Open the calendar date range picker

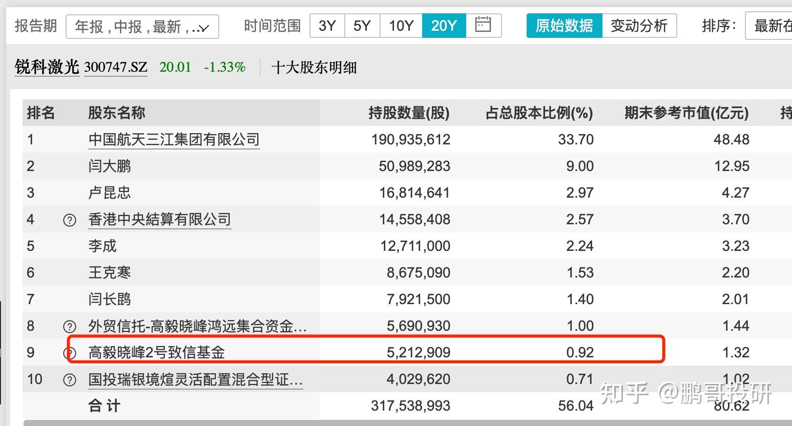pos(483,25)
